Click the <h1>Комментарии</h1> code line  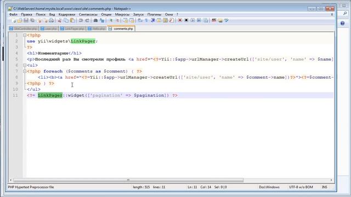(54, 53)
